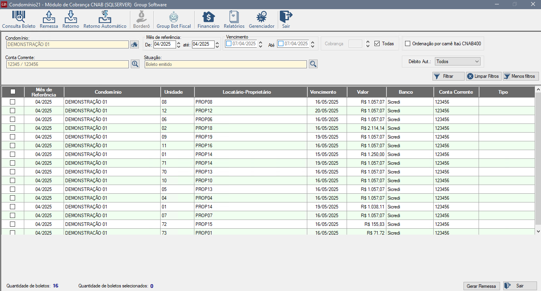Viewport: 541px width, 291px height.
Task: Sort by the Vencimento column header
Action: 323,92
